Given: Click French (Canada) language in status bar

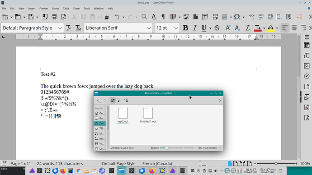Looking at the screenshot, I should pyautogui.click(x=157, y=163).
